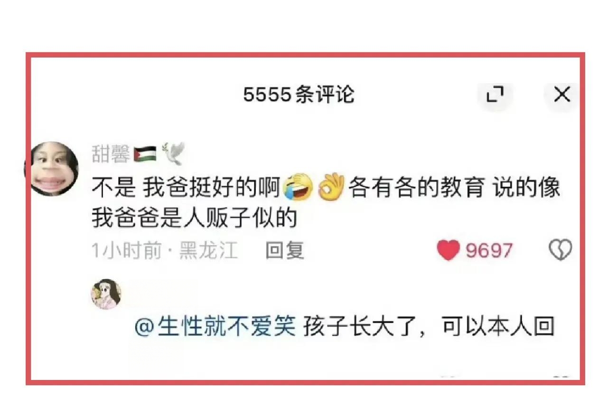The image size is (598, 417).
Task: Open the replier's cartoon avatar
Action: point(106,294)
